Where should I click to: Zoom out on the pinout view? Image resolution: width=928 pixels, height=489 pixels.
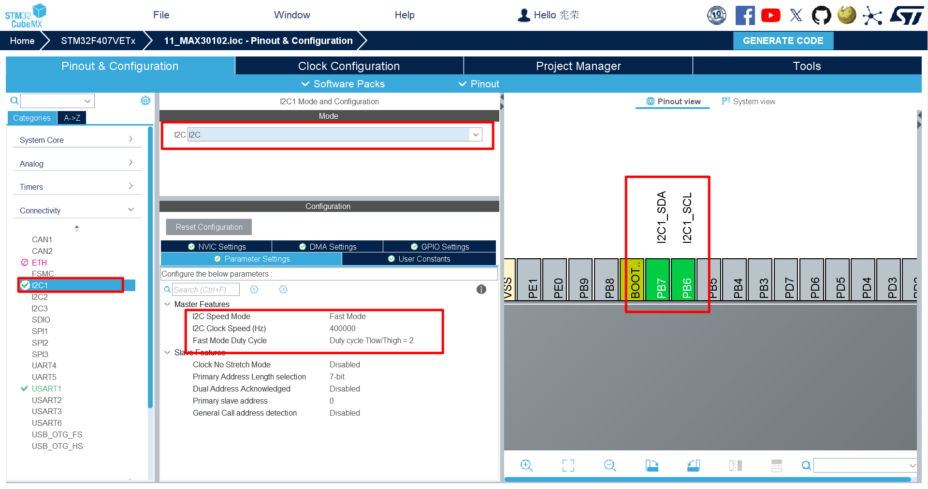point(610,465)
